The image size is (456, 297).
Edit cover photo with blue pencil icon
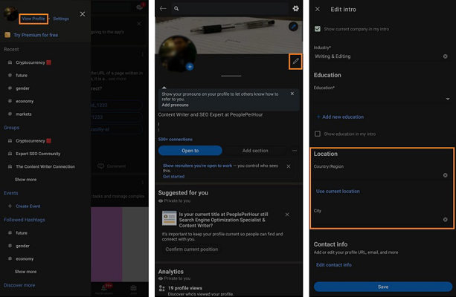pyautogui.click(x=293, y=27)
